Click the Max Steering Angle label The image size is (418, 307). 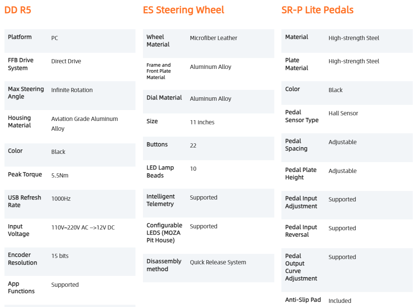[26, 92]
